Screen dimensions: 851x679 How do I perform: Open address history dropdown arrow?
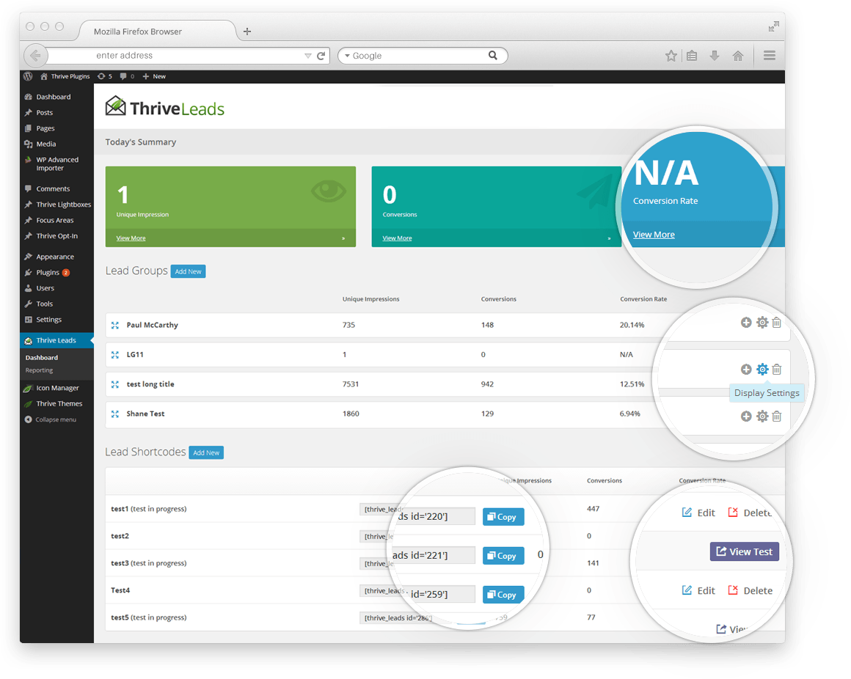coord(307,56)
